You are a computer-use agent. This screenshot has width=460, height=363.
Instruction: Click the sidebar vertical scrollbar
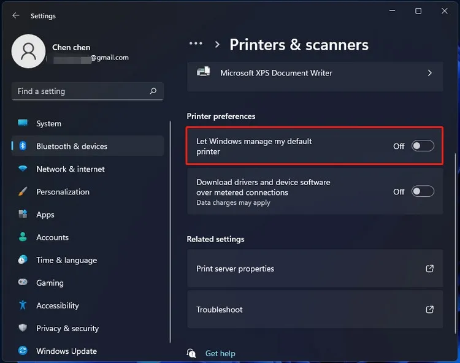[170, 232]
